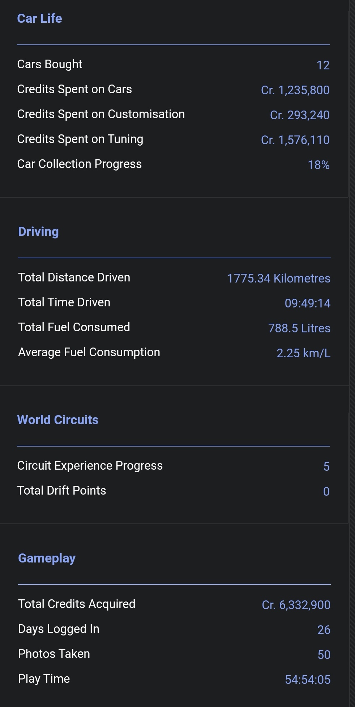
Task: Click the Cr. 6,332,900 total credits value
Action: (x=296, y=605)
